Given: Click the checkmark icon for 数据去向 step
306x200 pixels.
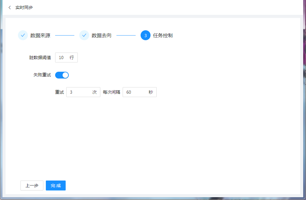Looking at the screenshot, I should (84, 35).
